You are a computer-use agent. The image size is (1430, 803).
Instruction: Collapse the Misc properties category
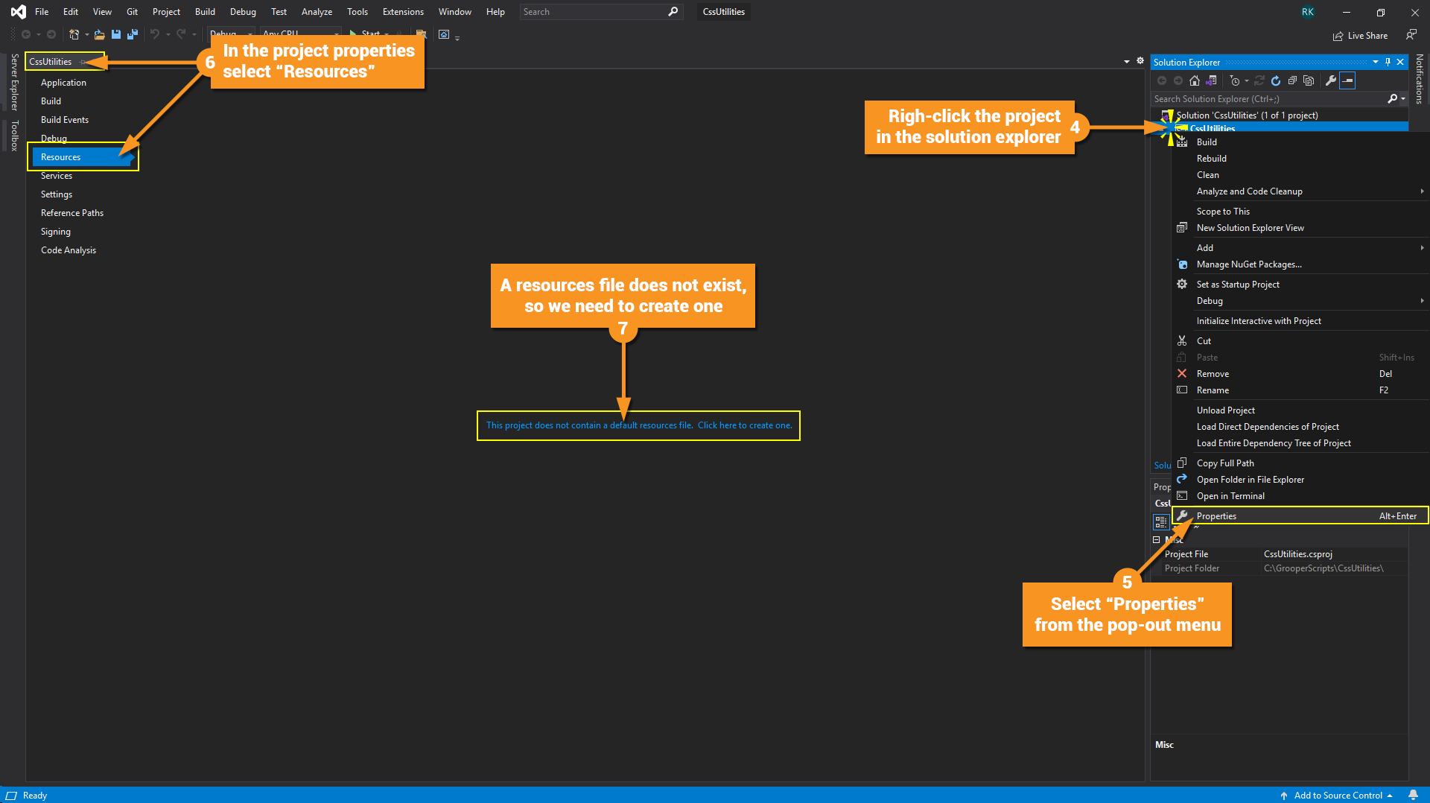1157,540
